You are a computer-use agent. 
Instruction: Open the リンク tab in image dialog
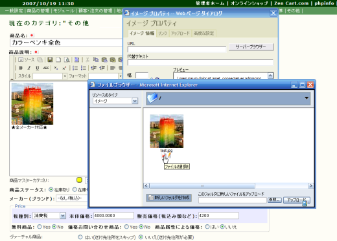[x=163, y=33]
